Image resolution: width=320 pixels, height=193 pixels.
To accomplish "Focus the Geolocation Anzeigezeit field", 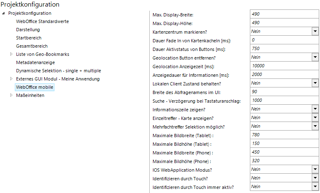I will [284, 66].
